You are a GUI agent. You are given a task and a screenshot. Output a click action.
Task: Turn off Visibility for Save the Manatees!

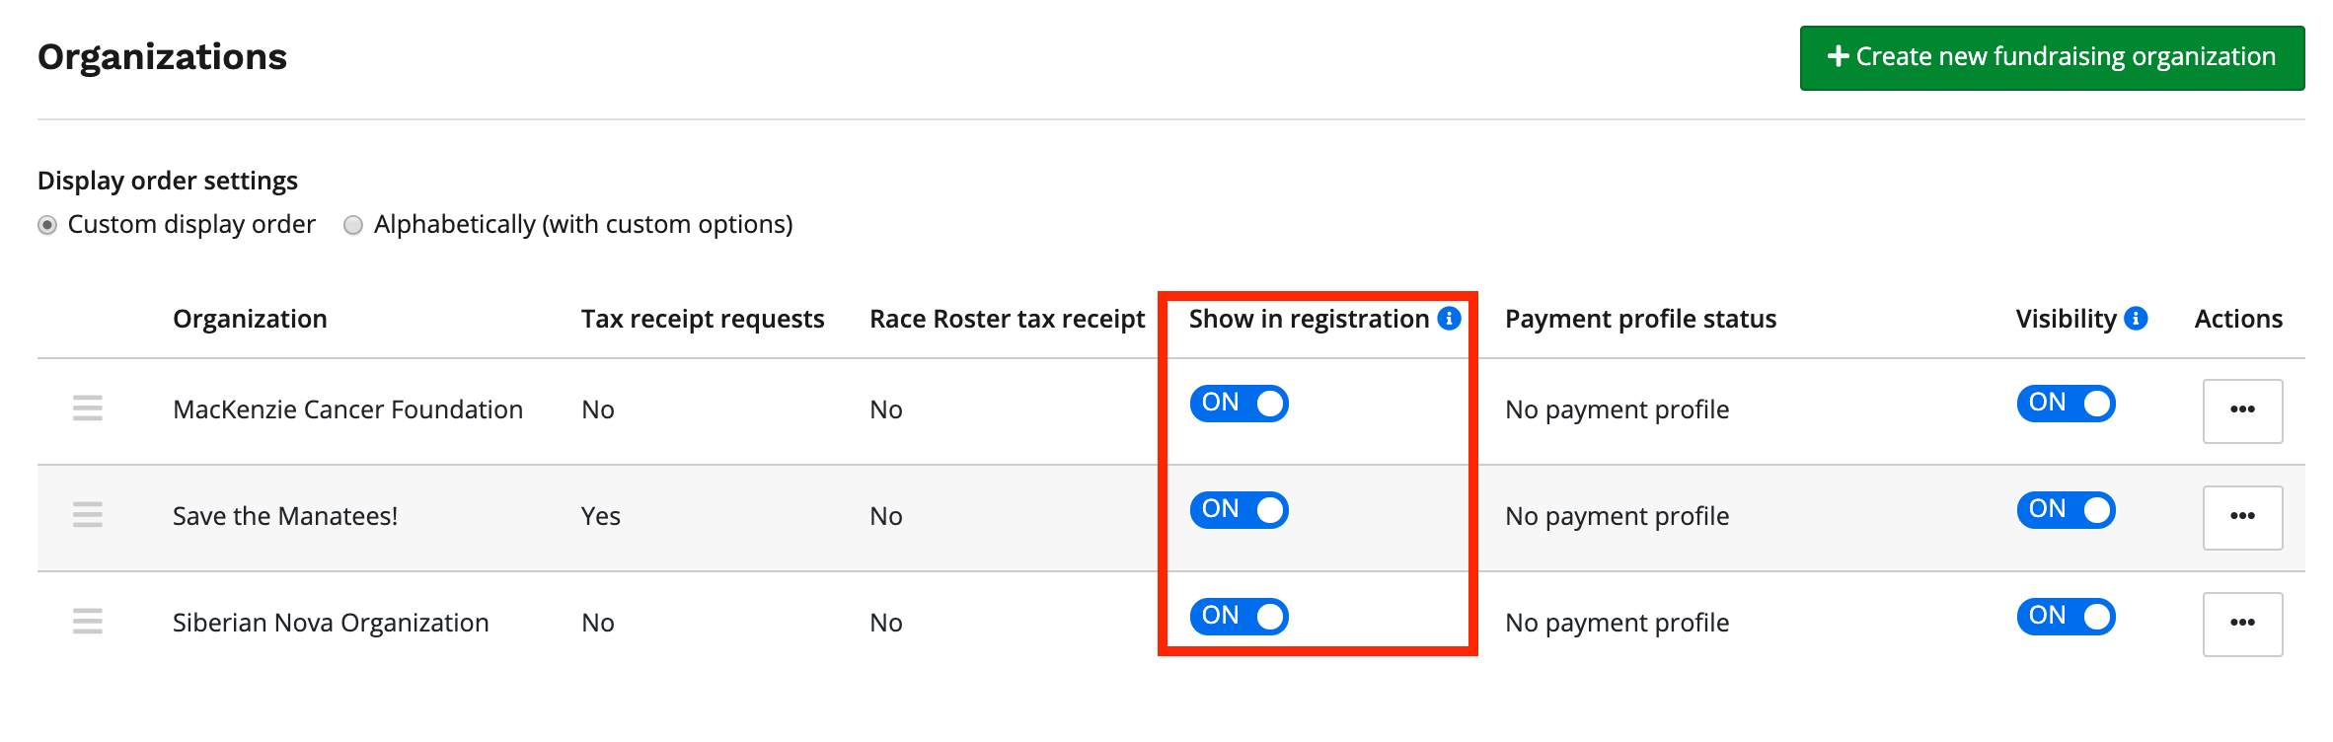point(2066,510)
